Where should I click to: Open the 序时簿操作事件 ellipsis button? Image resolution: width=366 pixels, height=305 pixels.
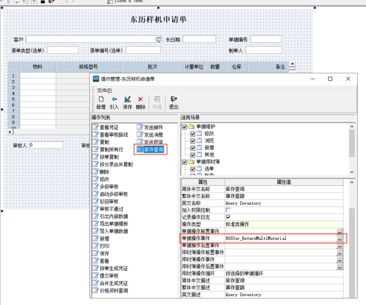pos(339,260)
